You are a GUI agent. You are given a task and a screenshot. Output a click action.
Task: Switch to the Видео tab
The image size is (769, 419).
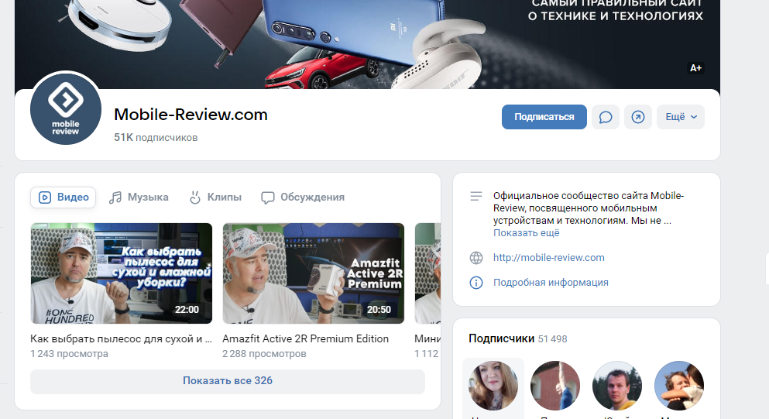pos(64,197)
